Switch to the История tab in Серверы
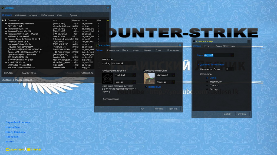The height and width of the screenshot is (155, 277). (33, 15)
